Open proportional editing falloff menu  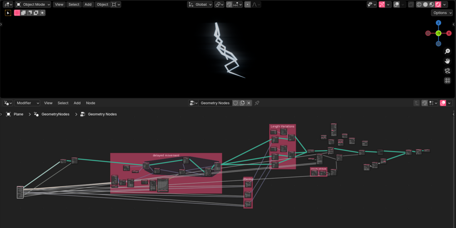point(256,5)
